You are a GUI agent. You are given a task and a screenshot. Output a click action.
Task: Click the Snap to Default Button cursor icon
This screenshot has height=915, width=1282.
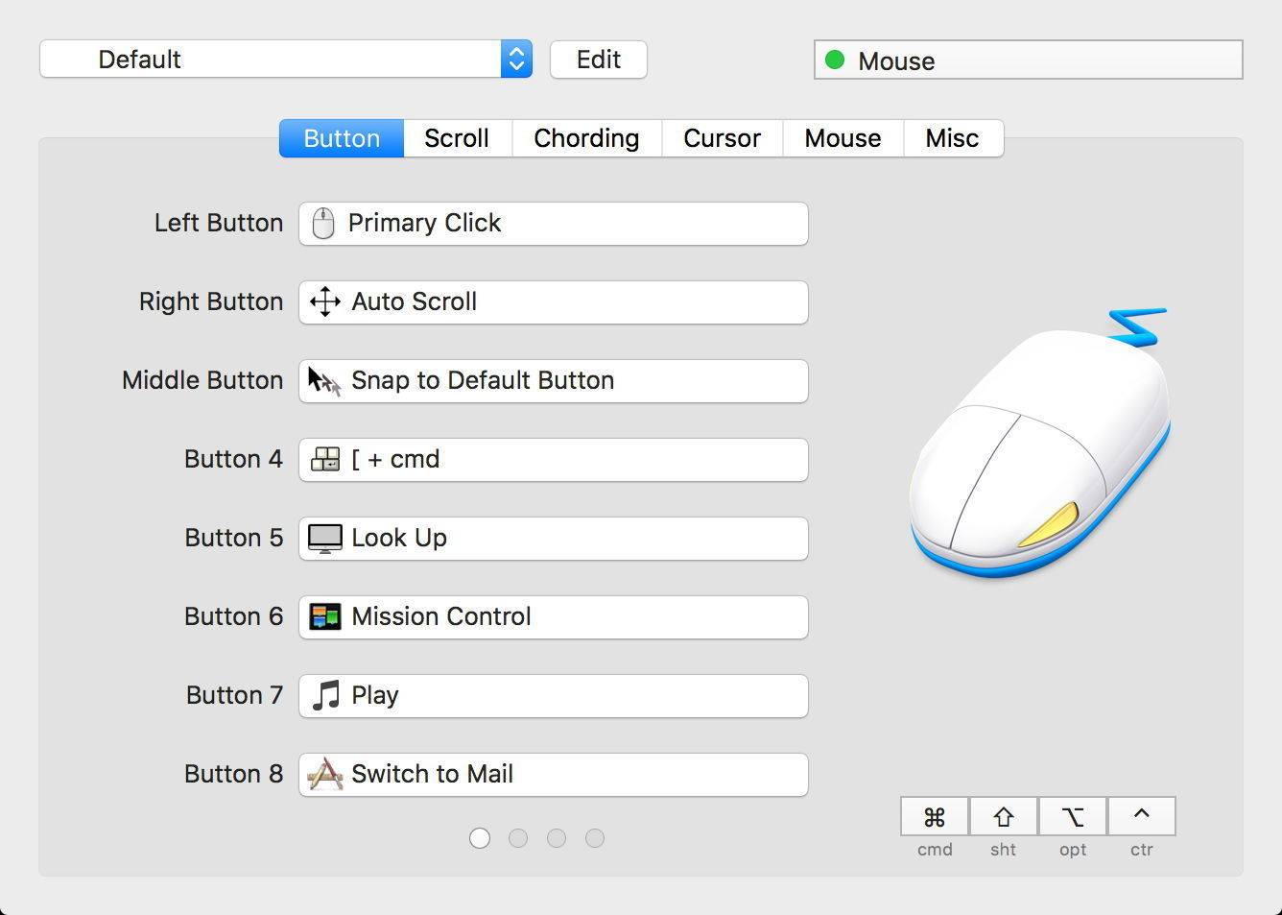[324, 381]
